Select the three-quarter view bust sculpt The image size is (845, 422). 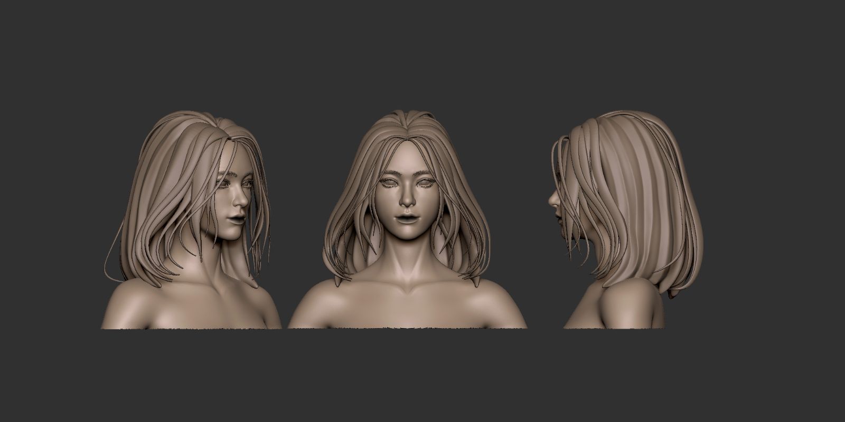tap(191, 220)
